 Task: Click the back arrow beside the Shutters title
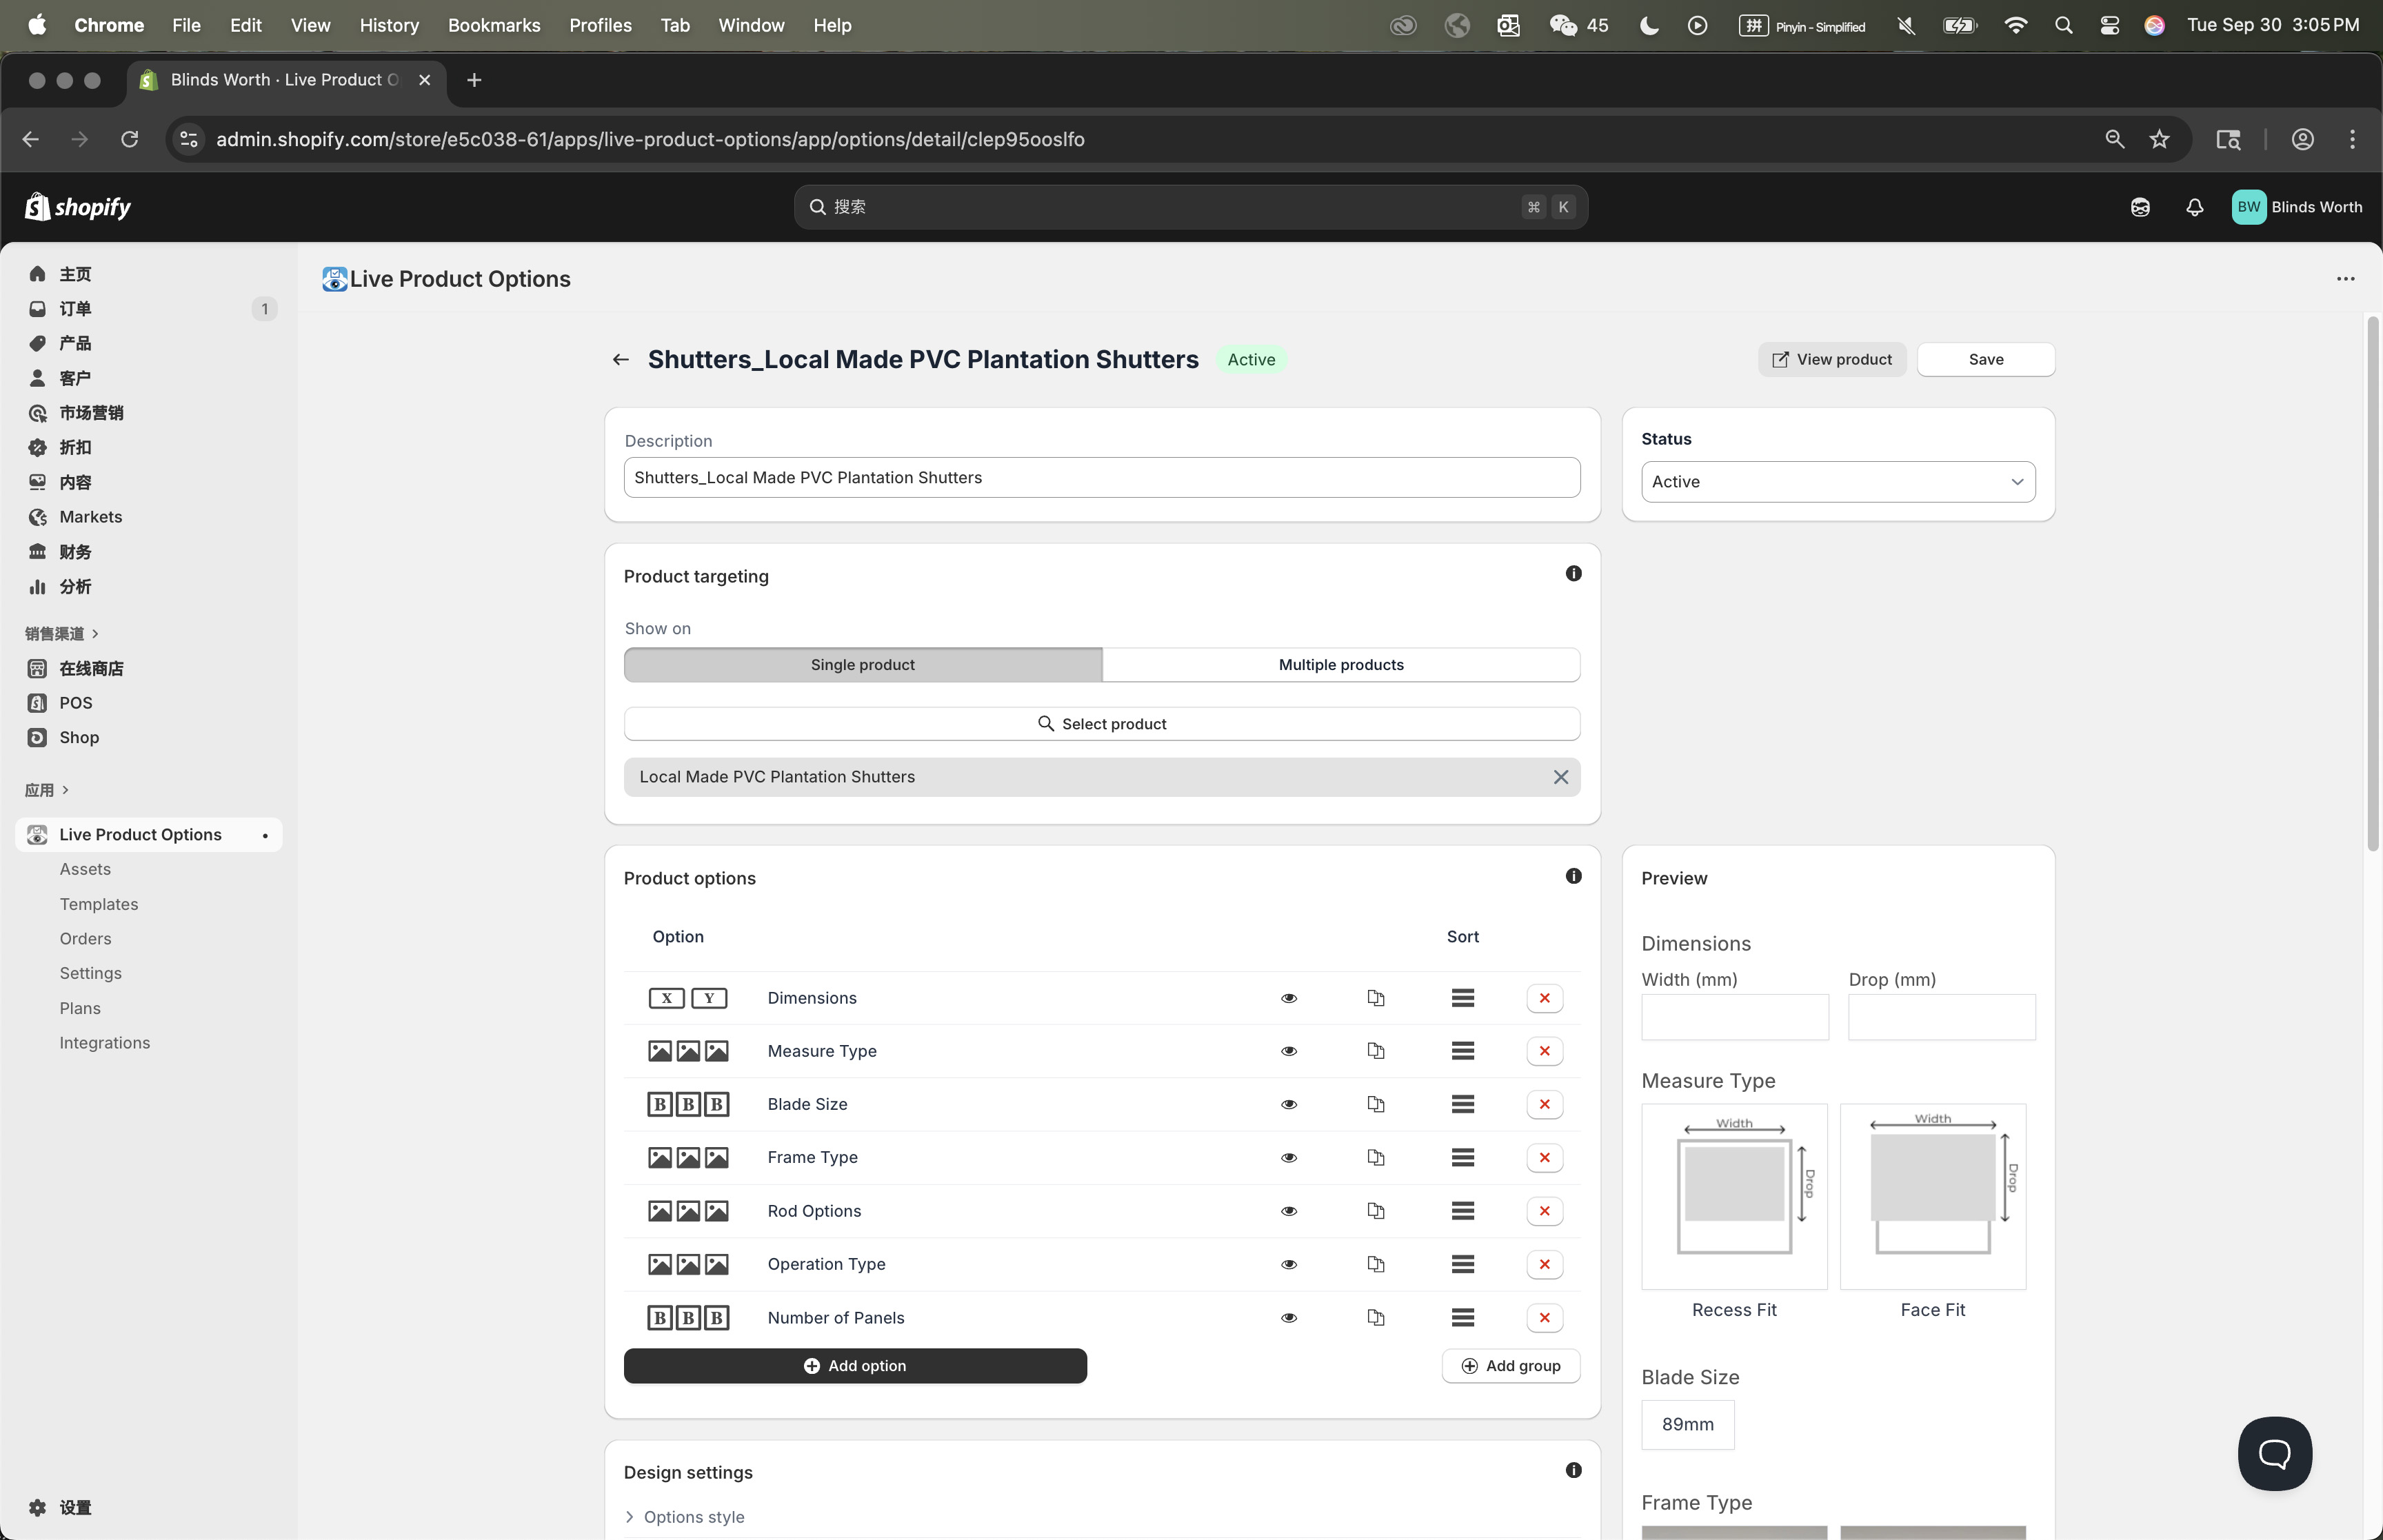tap(621, 360)
